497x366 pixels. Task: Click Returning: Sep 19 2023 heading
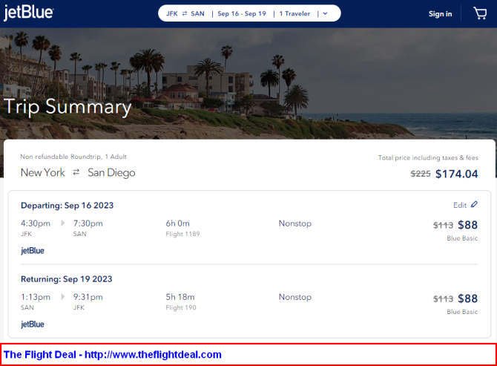67,279
